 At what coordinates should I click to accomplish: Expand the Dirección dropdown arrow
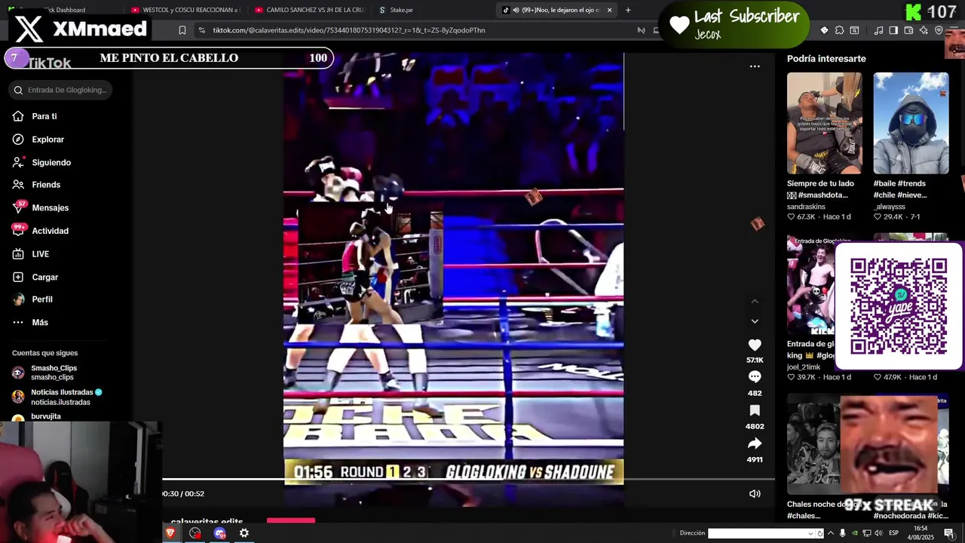point(810,533)
